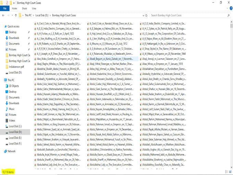
Task: Click Bombay High Court Cases breadcrumb
Action: (x=64, y=15)
